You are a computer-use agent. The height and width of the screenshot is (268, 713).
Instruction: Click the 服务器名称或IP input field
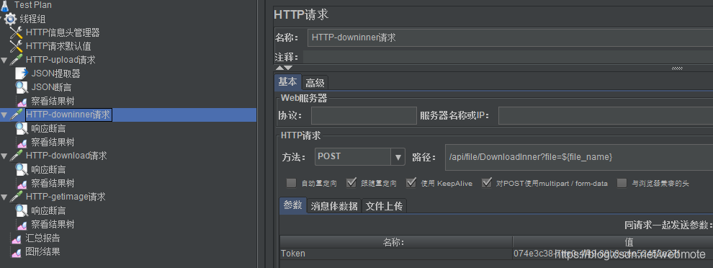[606, 115]
